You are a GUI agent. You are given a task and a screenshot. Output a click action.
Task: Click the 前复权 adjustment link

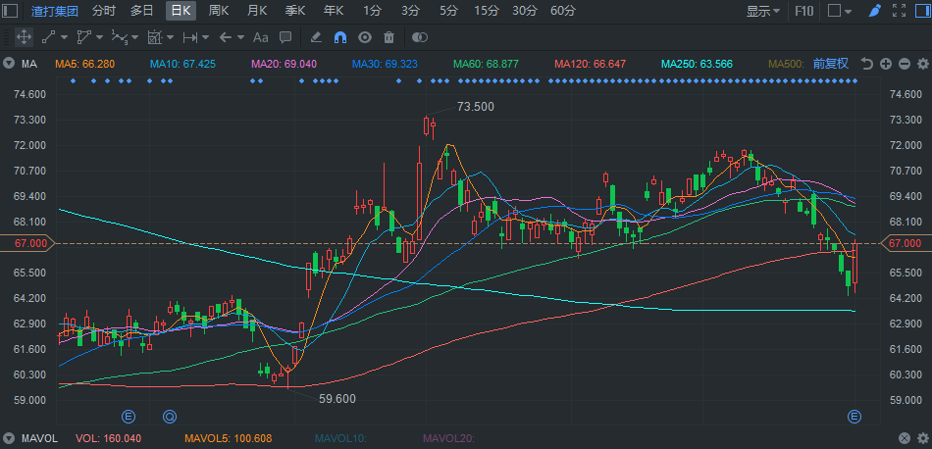pyautogui.click(x=831, y=64)
